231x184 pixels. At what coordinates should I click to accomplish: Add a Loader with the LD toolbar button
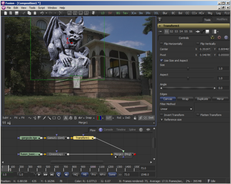tap(103, 13)
